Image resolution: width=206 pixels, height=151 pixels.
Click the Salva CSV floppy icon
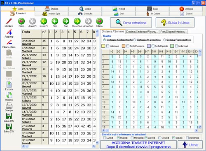[9, 127]
